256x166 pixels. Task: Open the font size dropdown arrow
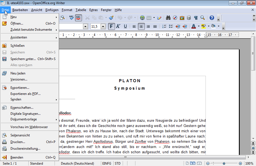tap(103, 27)
